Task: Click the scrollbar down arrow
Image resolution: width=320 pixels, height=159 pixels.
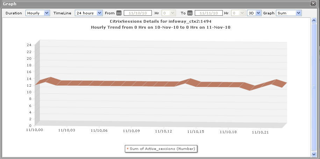Action: pyautogui.click(x=314, y=154)
